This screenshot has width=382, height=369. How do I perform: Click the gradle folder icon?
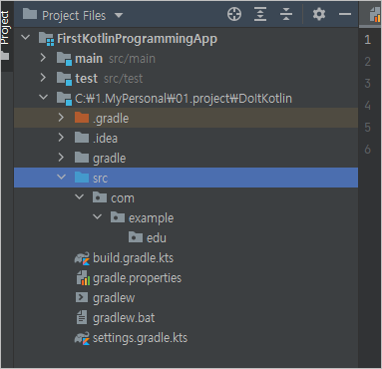click(82, 158)
